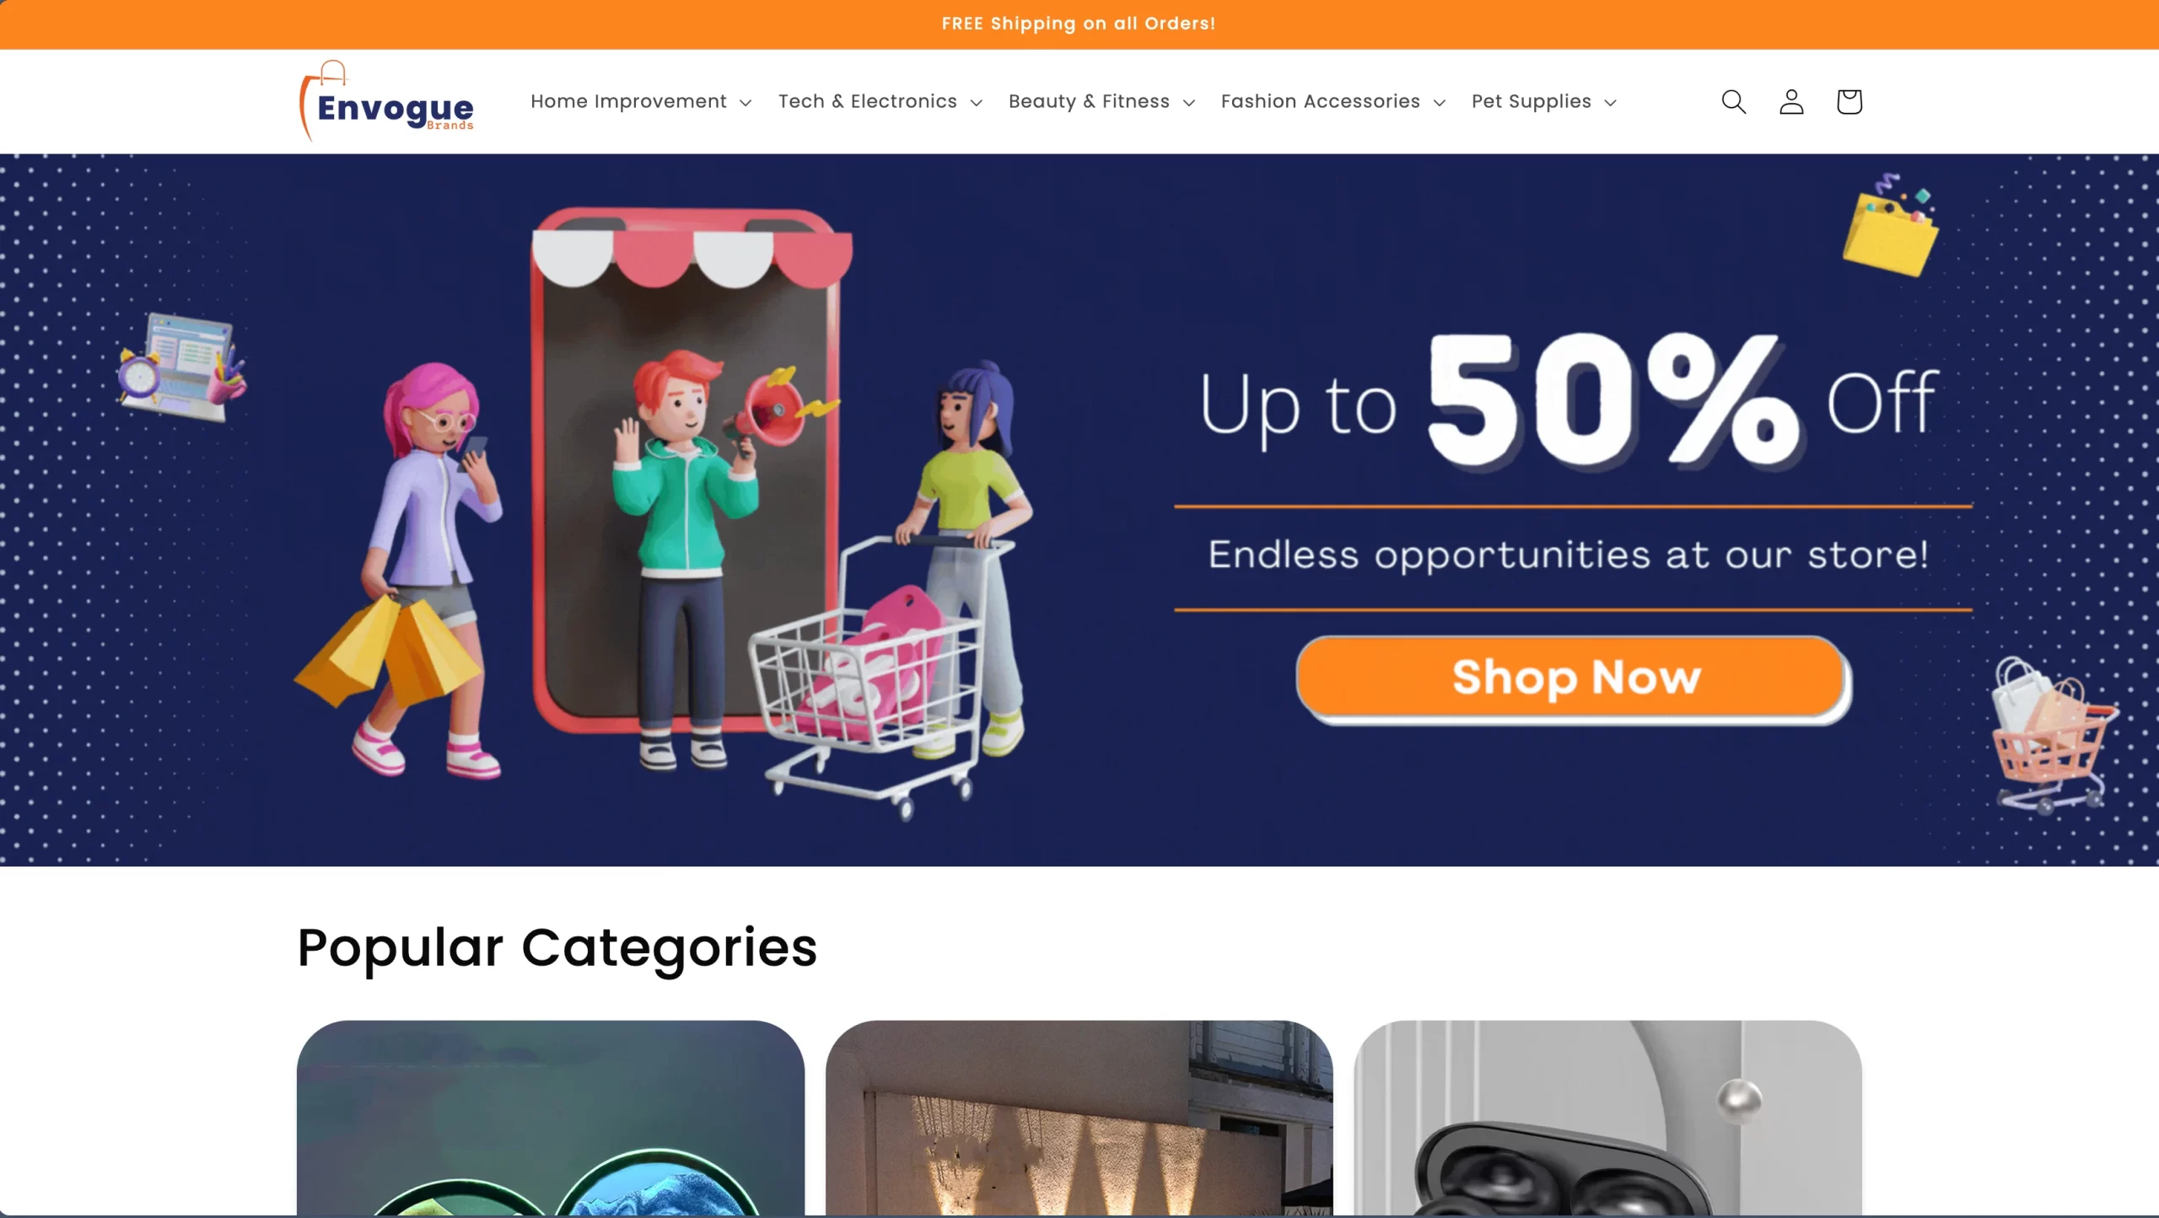The height and width of the screenshot is (1218, 2159).
Task: Open the shopping cart icon
Action: [1849, 101]
